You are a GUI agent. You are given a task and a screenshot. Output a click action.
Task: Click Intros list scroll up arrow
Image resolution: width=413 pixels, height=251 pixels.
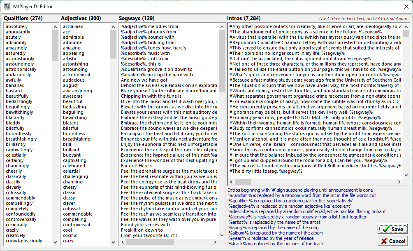pyautogui.click(x=406, y=27)
